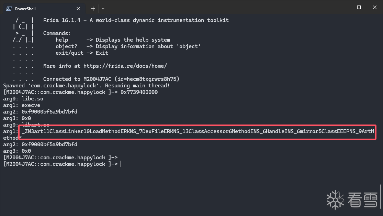Click the 0x7739400000 address output

[139, 92]
